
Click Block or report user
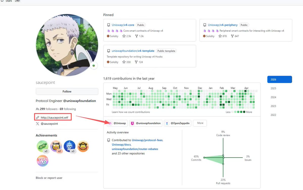click(49, 178)
